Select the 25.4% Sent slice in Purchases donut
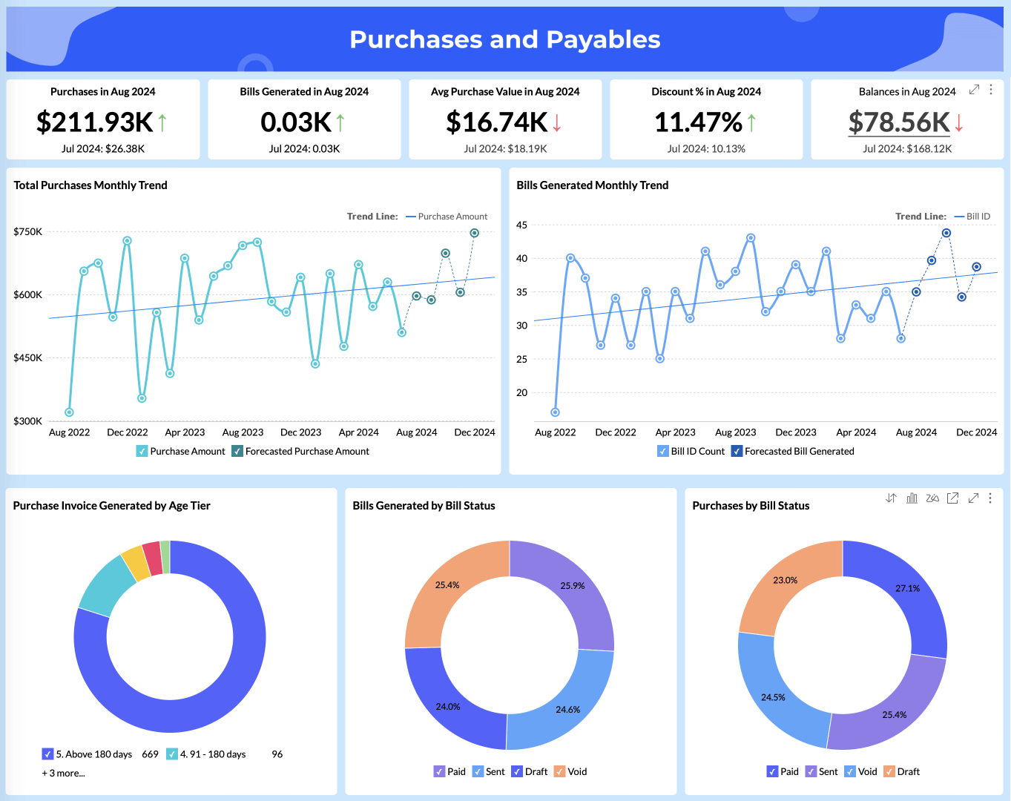1011x801 pixels. [x=894, y=715]
